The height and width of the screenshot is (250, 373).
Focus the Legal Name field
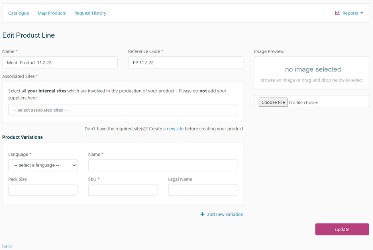click(202, 190)
